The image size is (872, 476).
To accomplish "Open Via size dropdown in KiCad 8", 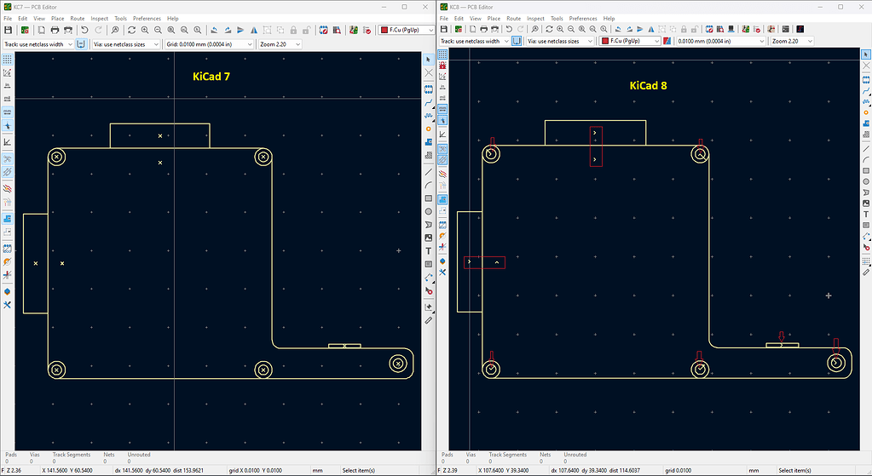I will click(x=560, y=41).
